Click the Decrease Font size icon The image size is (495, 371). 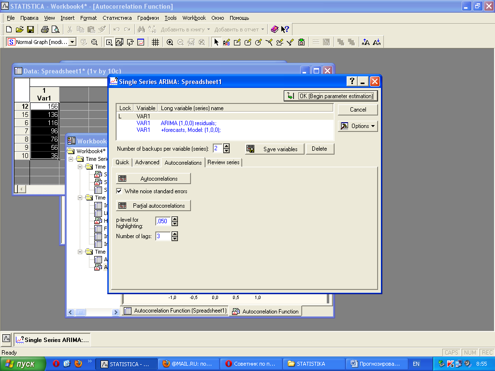(x=377, y=43)
